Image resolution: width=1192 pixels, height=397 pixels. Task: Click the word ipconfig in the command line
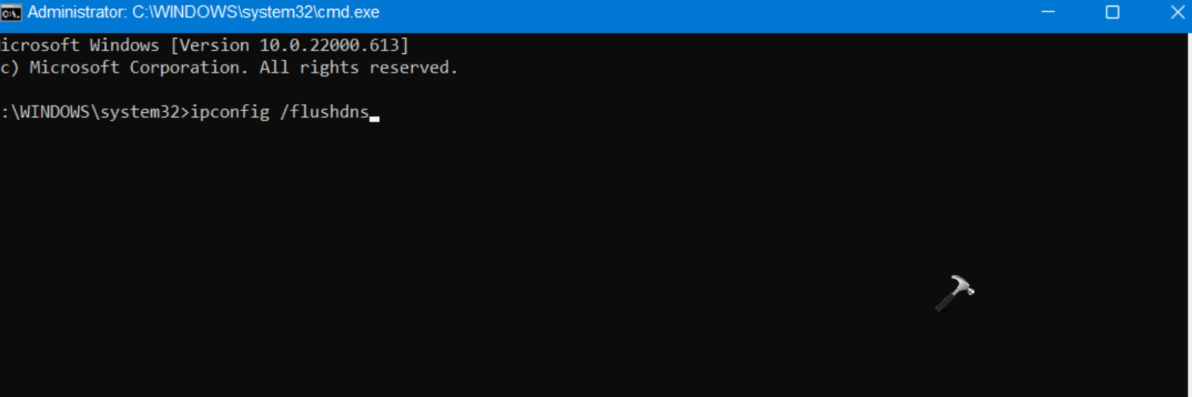[x=230, y=112]
